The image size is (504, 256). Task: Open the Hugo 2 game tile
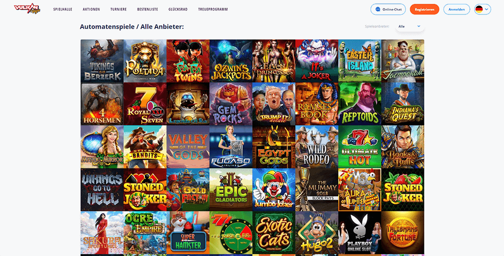point(317,233)
